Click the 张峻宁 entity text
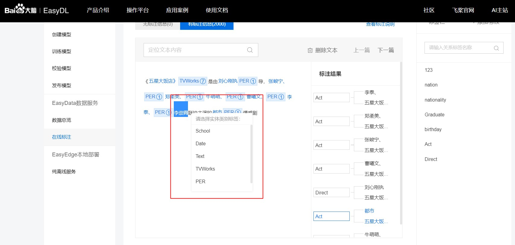Viewport: 515px width, 245px height. [276, 81]
